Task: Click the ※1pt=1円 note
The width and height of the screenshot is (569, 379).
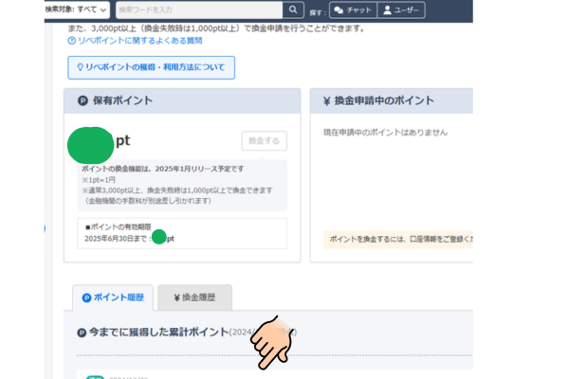Action: pyautogui.click(x=99, y=180)
